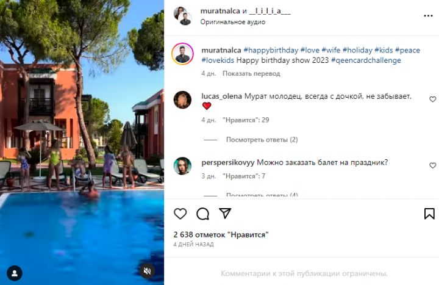Like perspersikovyy's comment

tap(432, 165)
